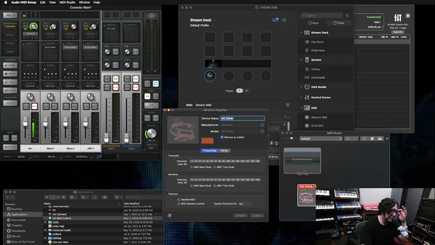The height and width of the screenshot is (245, 435).
Task: Enable Receives MIDI Time Code
Action: click(215, 186)
